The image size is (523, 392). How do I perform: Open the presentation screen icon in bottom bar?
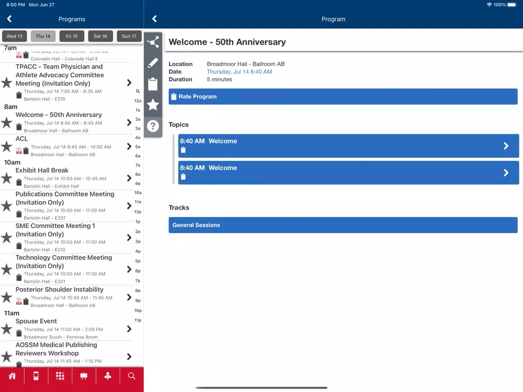(84, 376)
